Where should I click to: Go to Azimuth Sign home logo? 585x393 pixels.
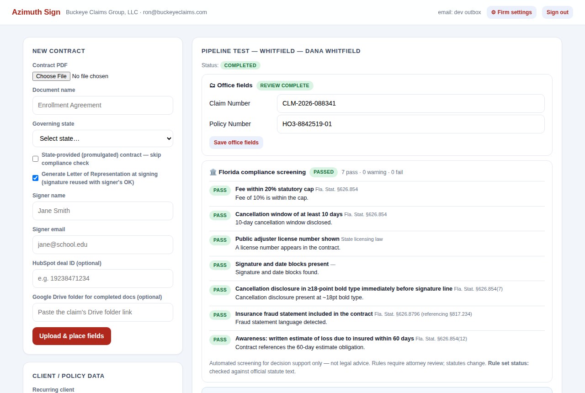pyautogui.click(x=36, y=12)
